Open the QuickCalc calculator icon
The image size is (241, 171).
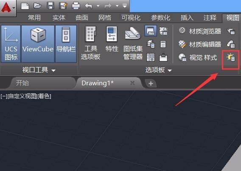click(x=163, y=44)
